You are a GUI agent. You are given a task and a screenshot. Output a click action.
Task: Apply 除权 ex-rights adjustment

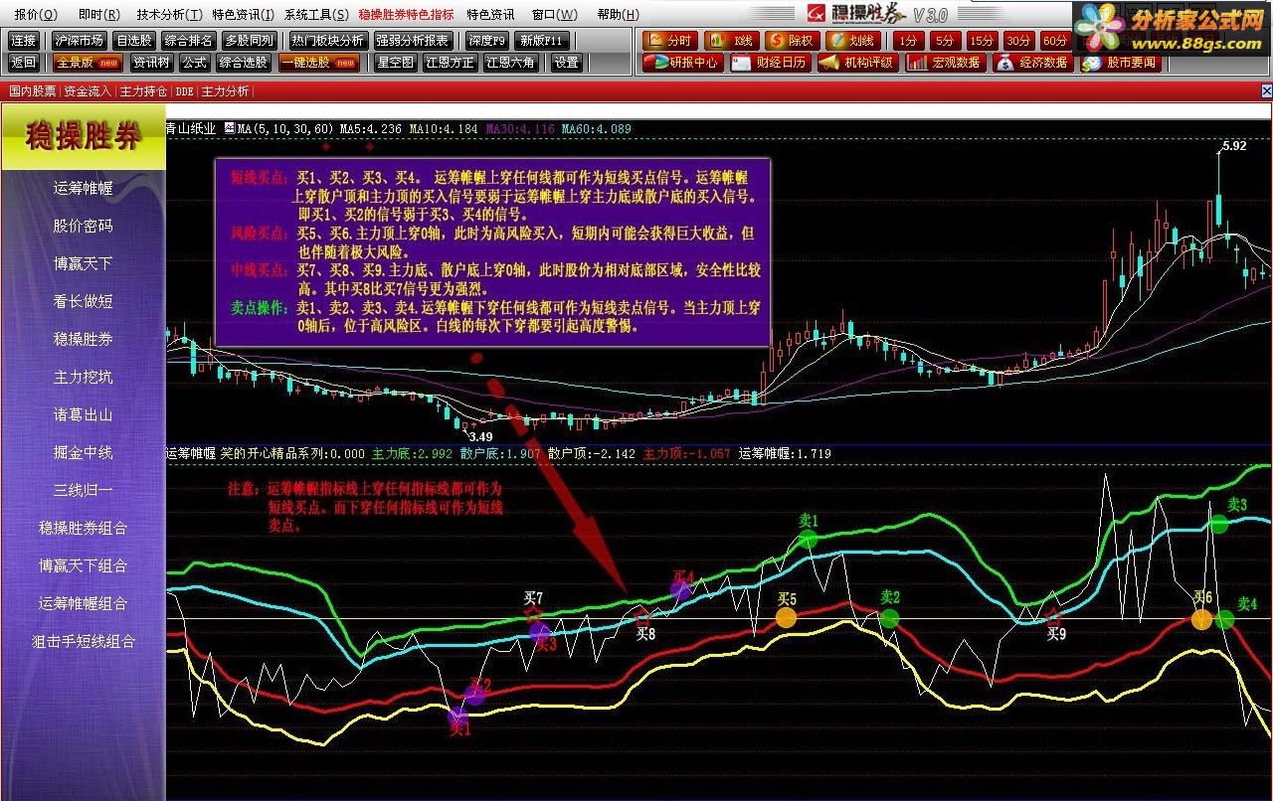click(x=792, y=41)
